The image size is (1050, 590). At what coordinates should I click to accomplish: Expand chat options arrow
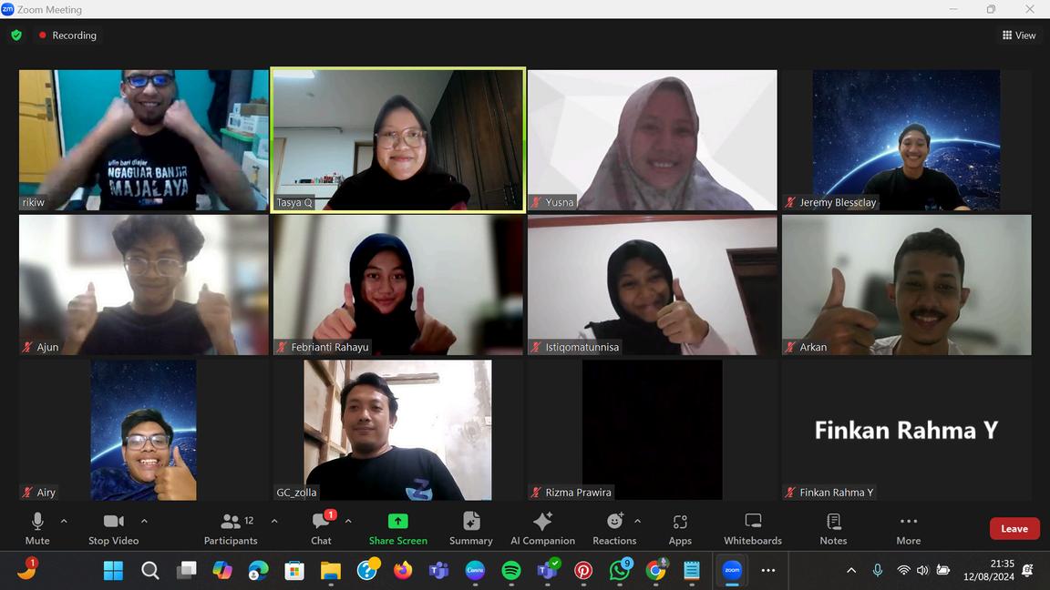click(x=348, y=521)
